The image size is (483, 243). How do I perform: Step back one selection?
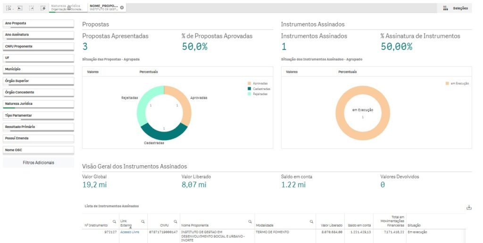20,8
